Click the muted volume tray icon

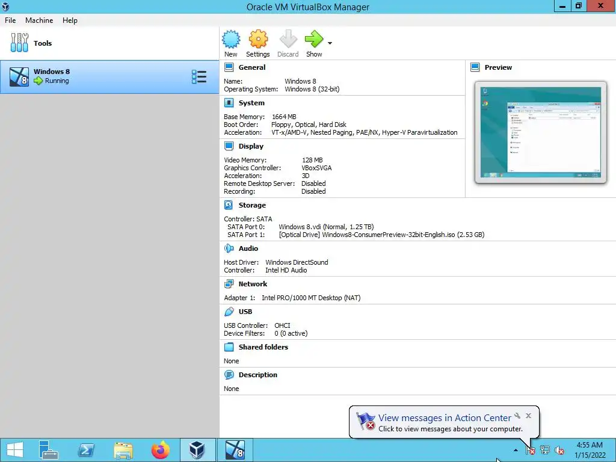pyautogui.click(x=559, y=450)
